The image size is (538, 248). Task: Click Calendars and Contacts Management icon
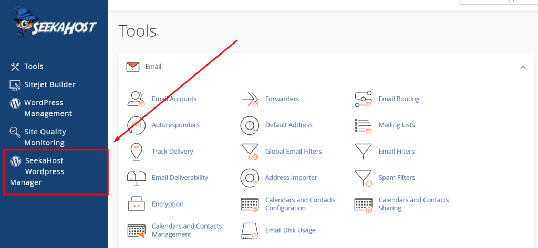pos(136,231)
